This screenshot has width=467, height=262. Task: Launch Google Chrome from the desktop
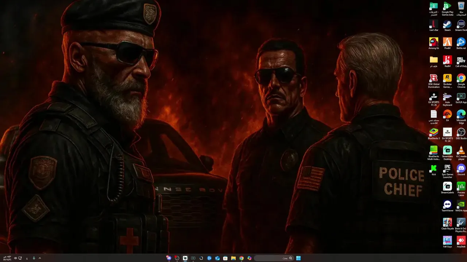(461, 81)
